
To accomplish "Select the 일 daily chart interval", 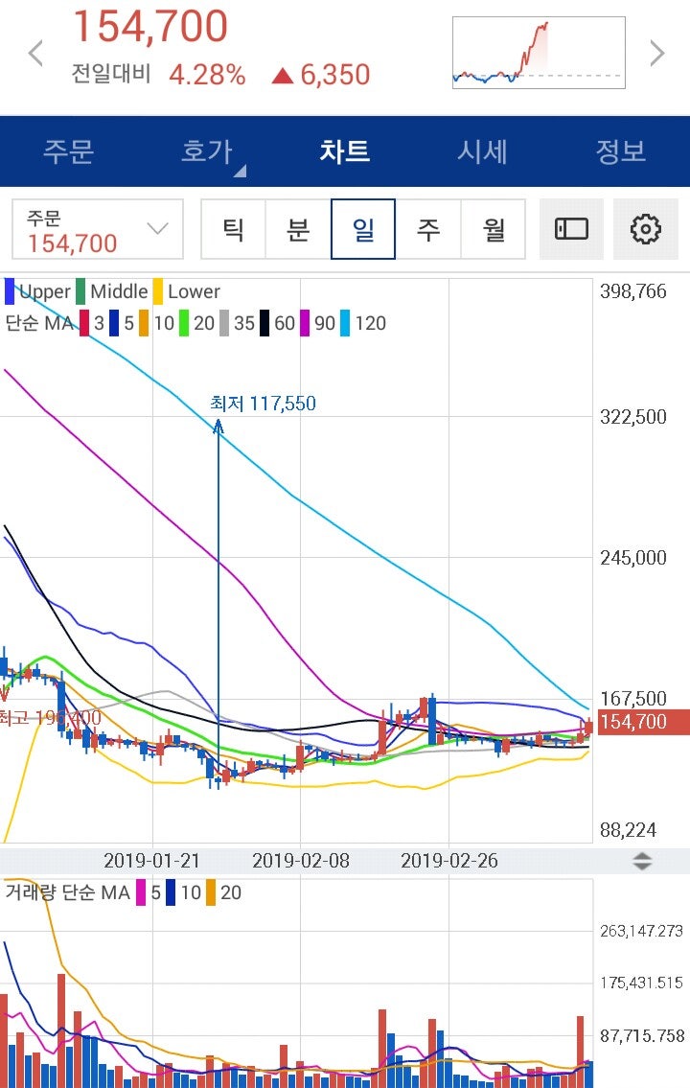I will [363, 229].
